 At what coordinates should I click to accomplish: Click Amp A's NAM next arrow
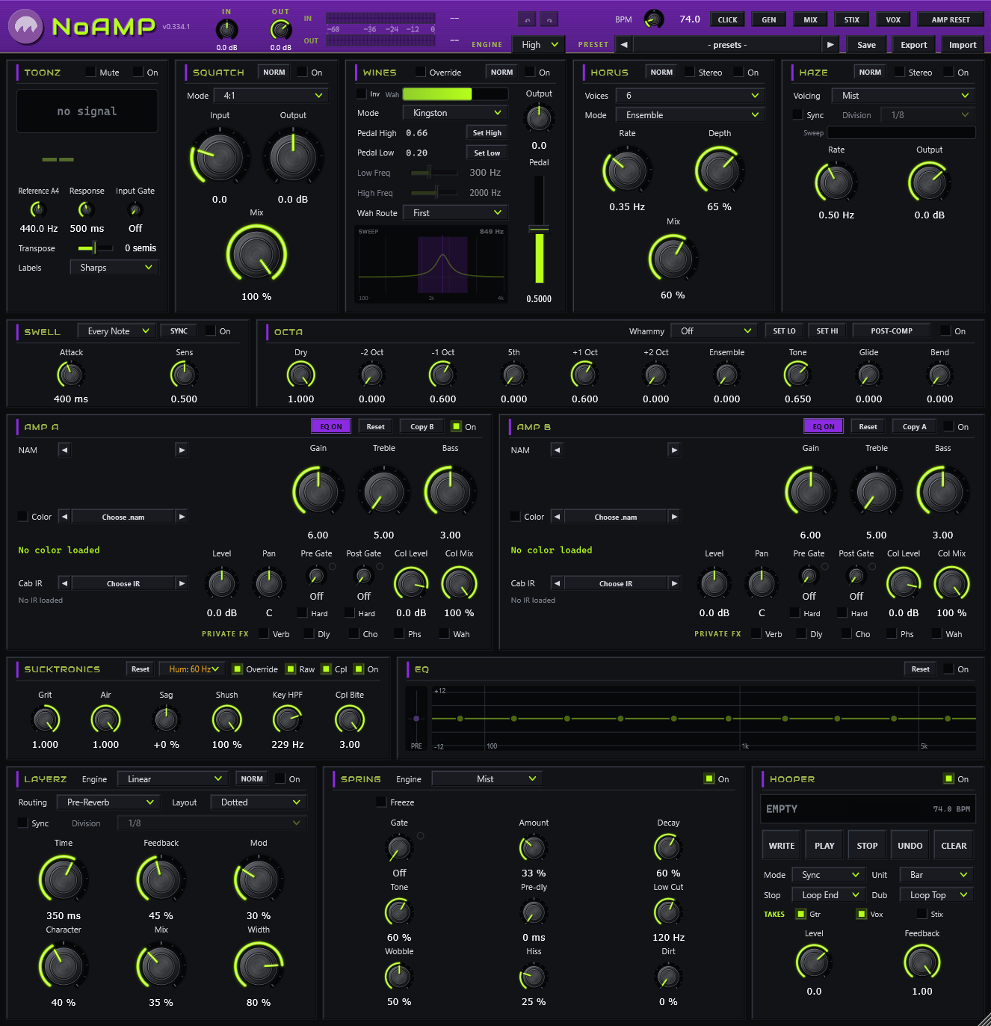coord(182,450)
